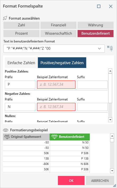
Task: Click the negative numbers Beispiel Zahlenformat field
Action: 56,107
